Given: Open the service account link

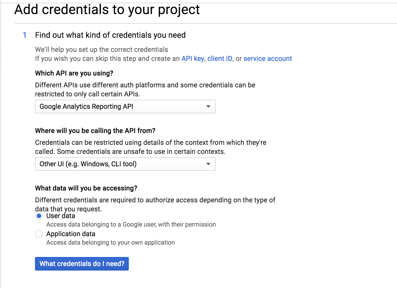Looking at the screenshot, I should click(267, 59).
